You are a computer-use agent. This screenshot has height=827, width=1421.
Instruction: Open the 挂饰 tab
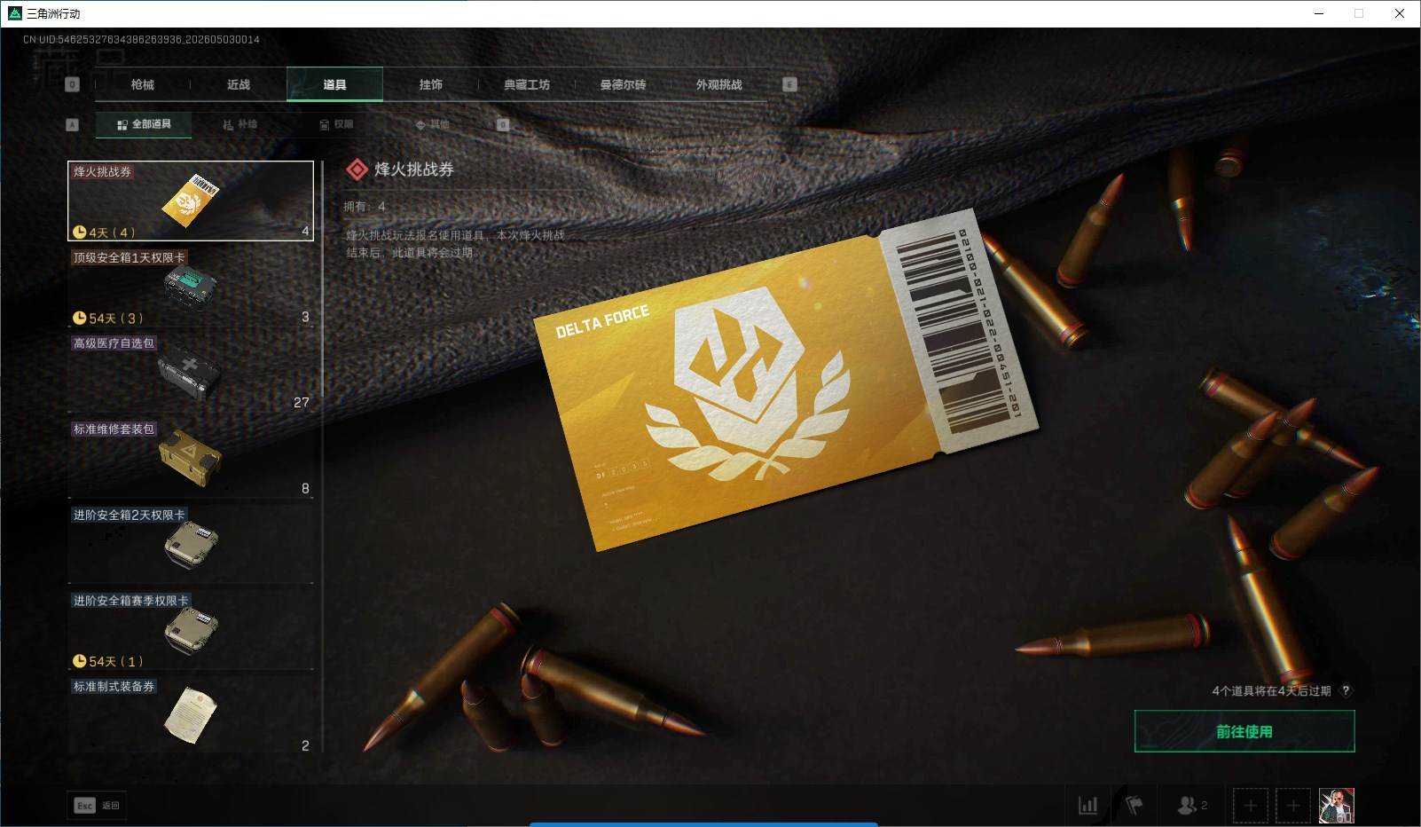coord(430,84)
